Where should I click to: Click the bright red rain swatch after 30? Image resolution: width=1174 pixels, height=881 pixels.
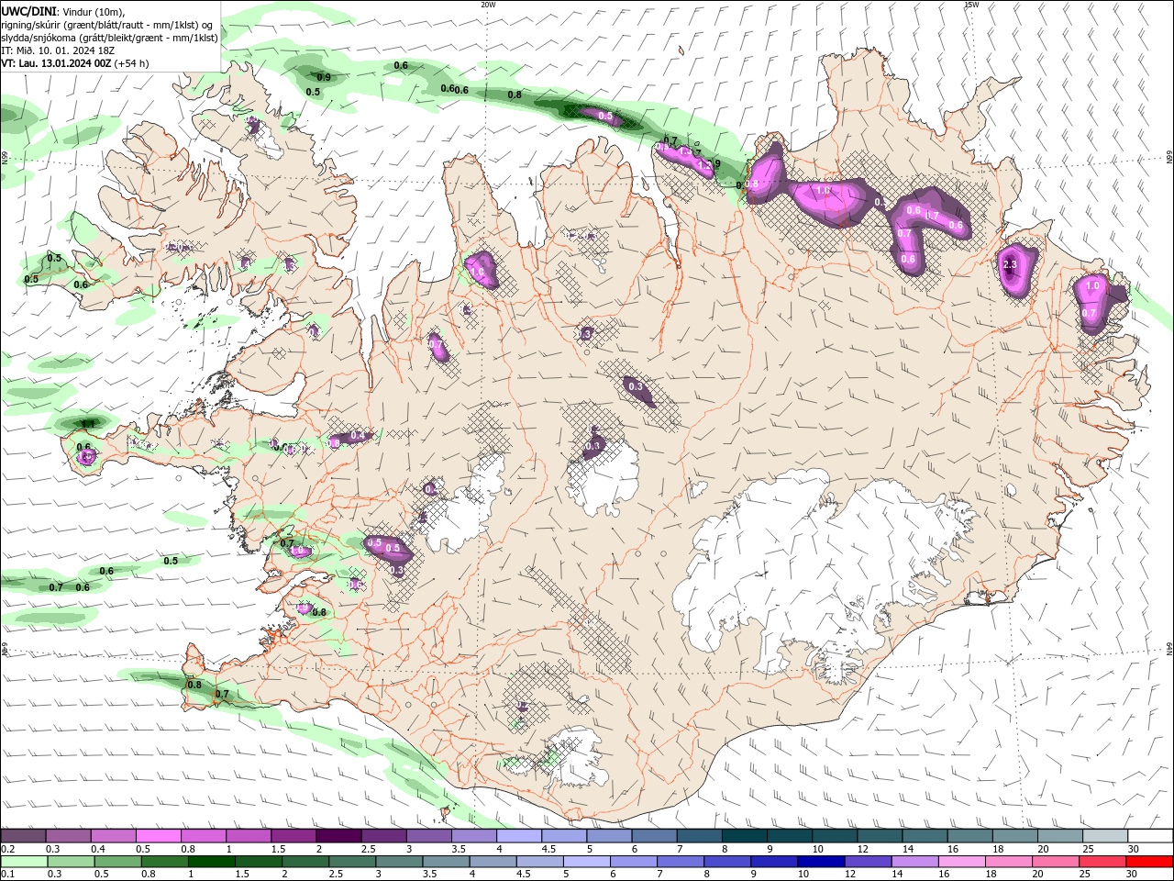(x=1149, y=862)
